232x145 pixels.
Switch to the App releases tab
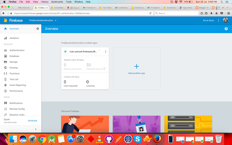coord(186,8)
